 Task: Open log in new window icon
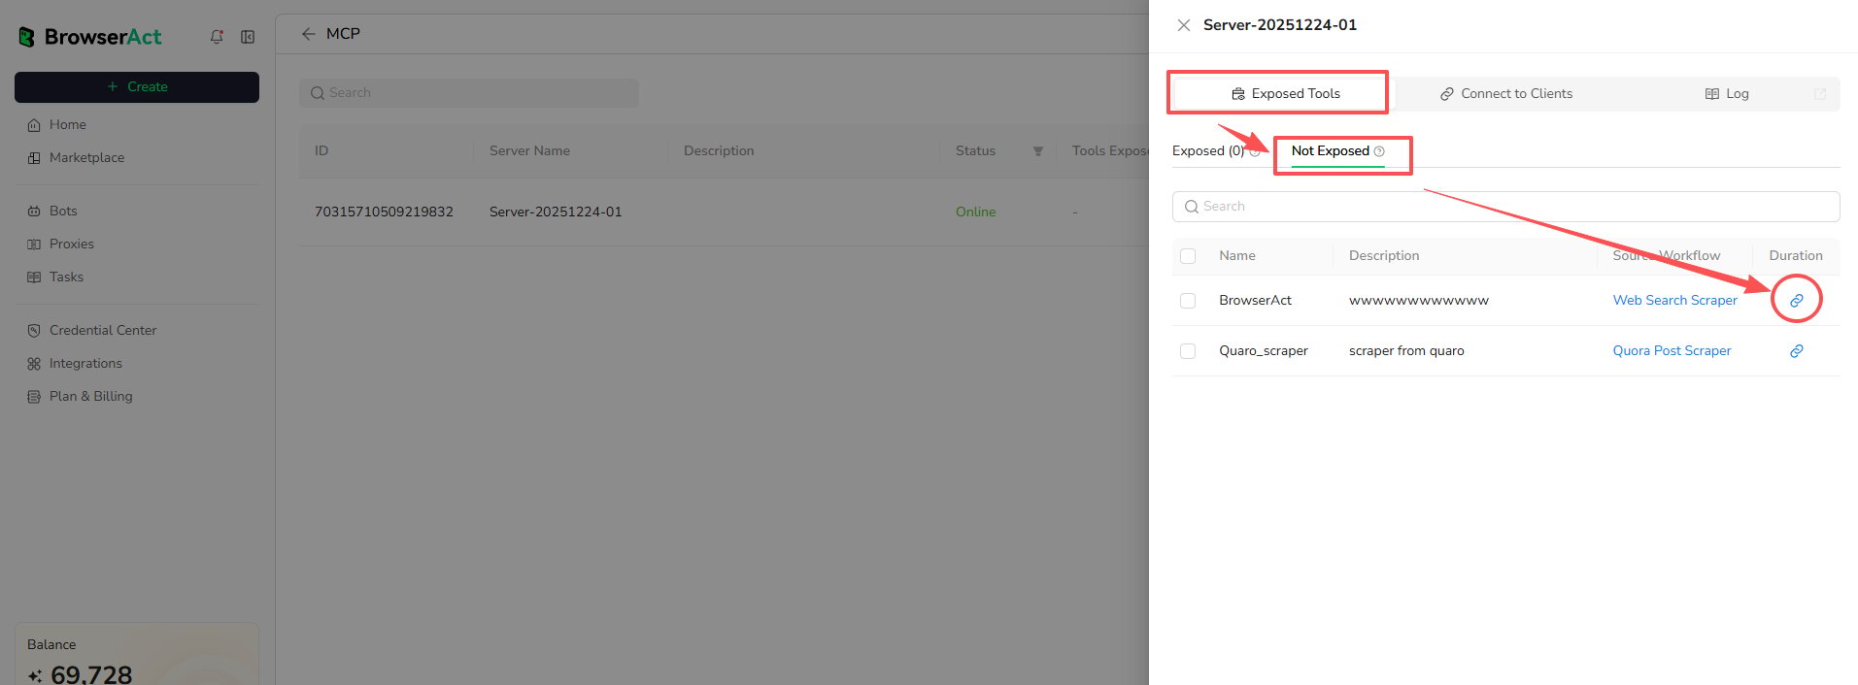[1820, 94]
